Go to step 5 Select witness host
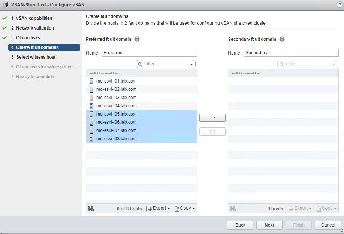This screenshot has width=344, height=234. point(33,57)
